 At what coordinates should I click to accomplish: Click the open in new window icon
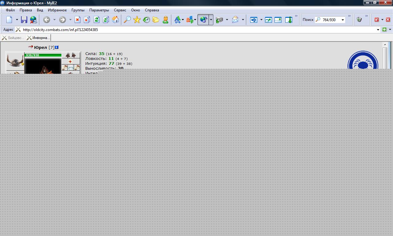click(268, 20)
